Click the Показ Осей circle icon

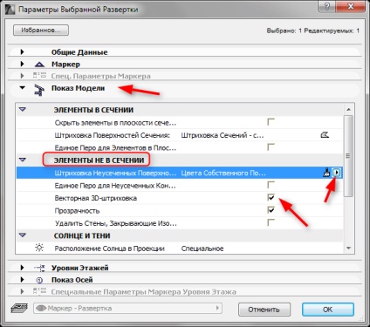point(39,280)
